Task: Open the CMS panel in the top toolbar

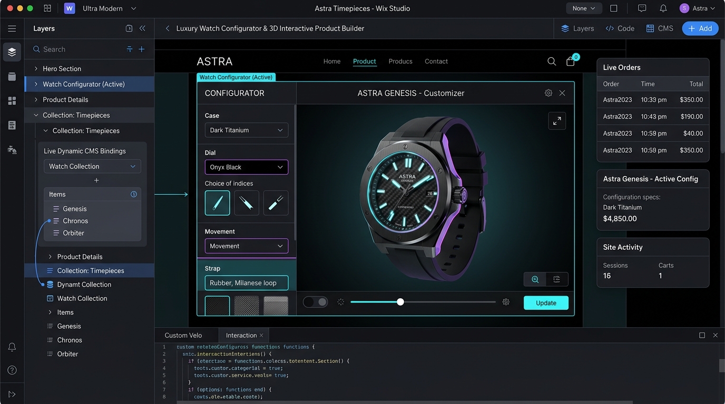Action: point(660,28)
